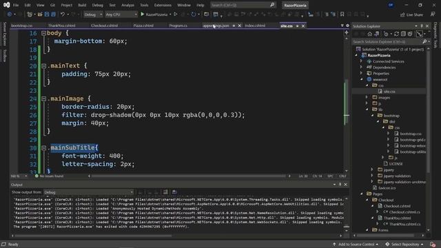Click Collapse All icon in Solution Explorer
The height and width of the screenshot is (248, 441).
pos(403,34)
